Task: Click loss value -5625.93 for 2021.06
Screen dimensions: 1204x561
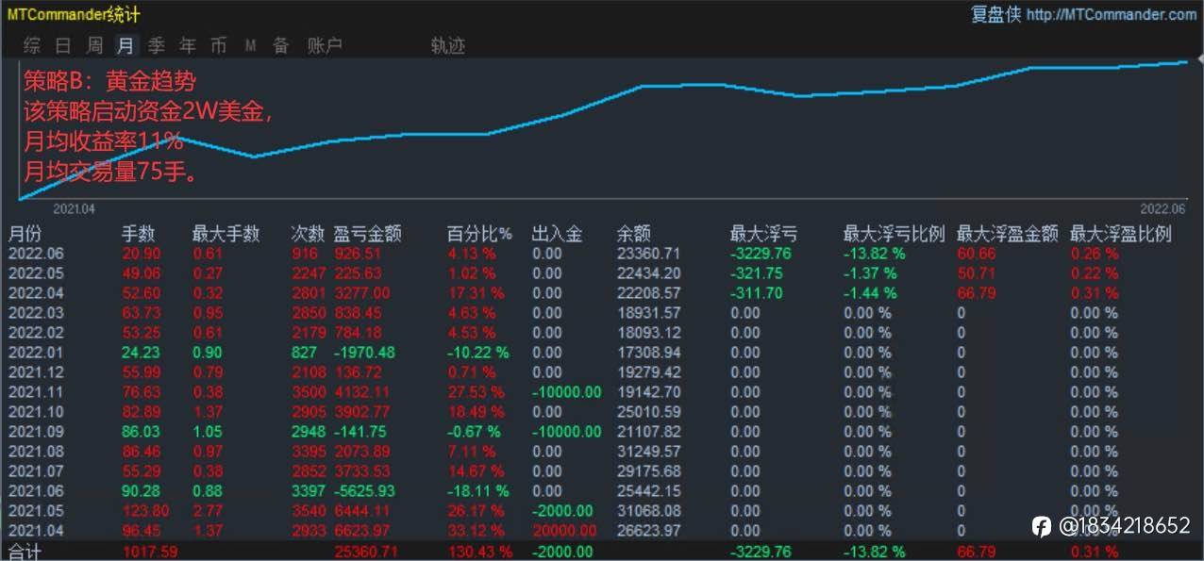Action: (364, 491)
